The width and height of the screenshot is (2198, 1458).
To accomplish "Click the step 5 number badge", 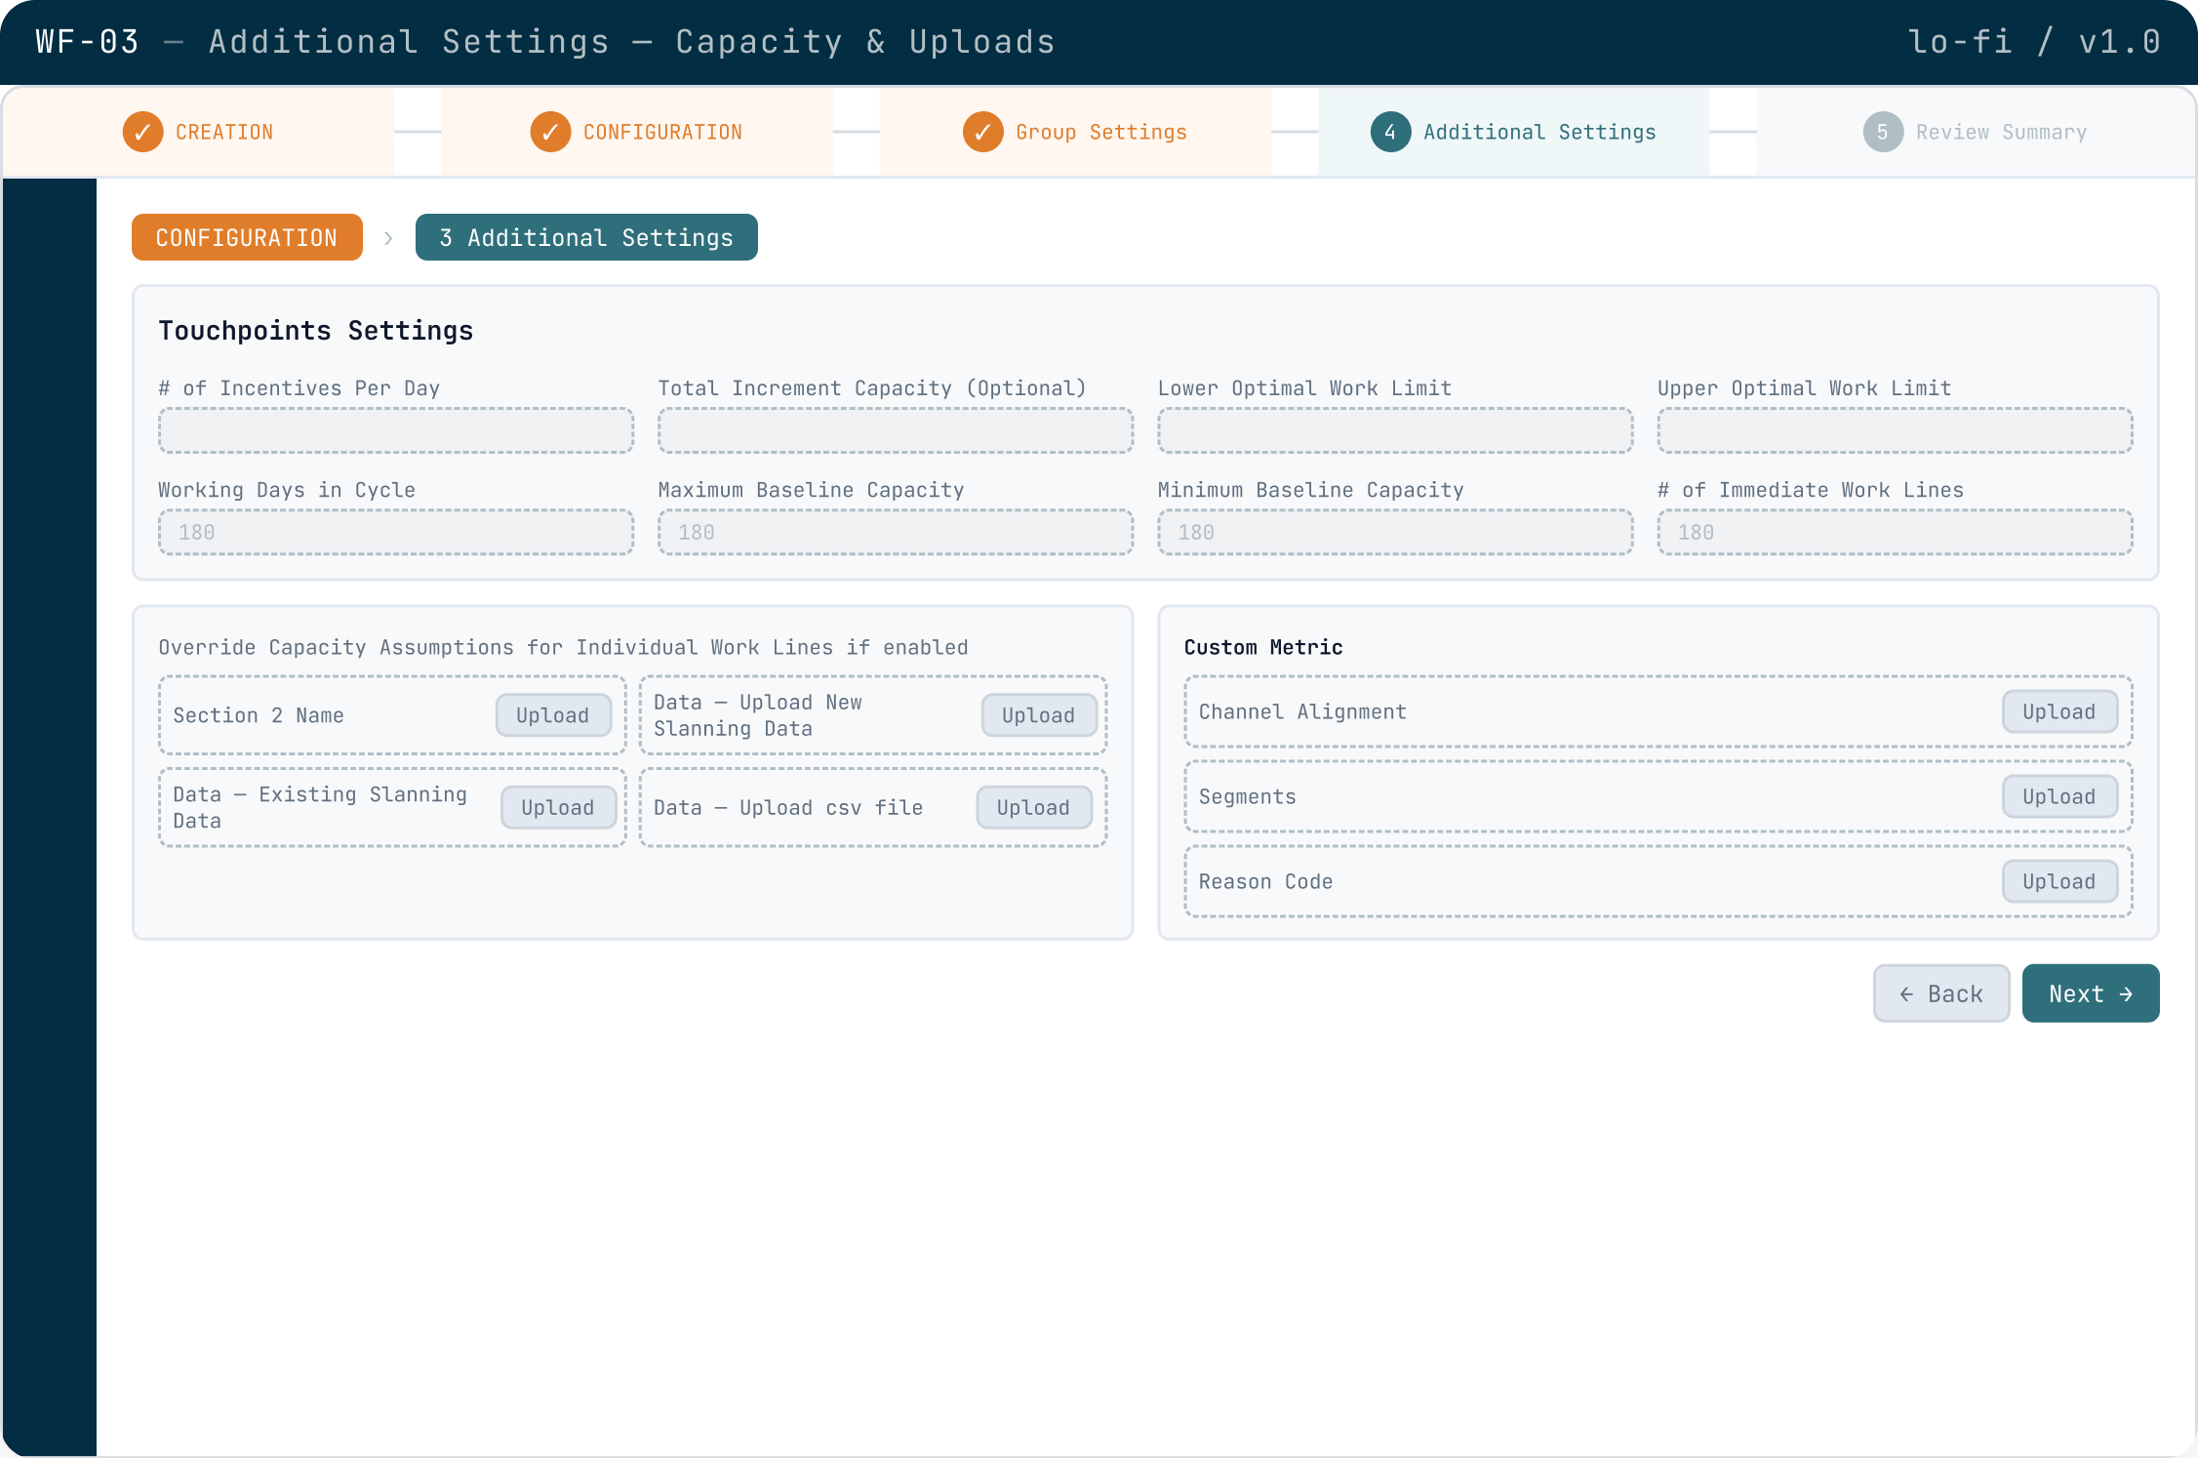I will pyautogui.click(x=1883, y=132).
